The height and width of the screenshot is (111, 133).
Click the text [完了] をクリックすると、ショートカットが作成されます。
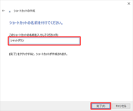(x=38, y=54)
